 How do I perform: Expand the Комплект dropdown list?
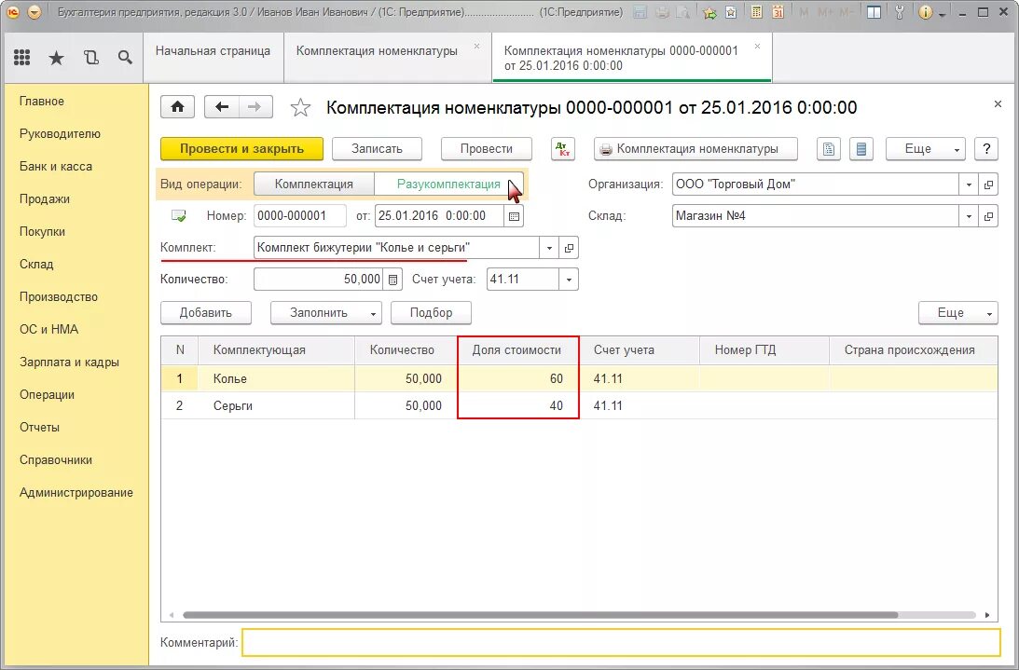tap(549, 248)
